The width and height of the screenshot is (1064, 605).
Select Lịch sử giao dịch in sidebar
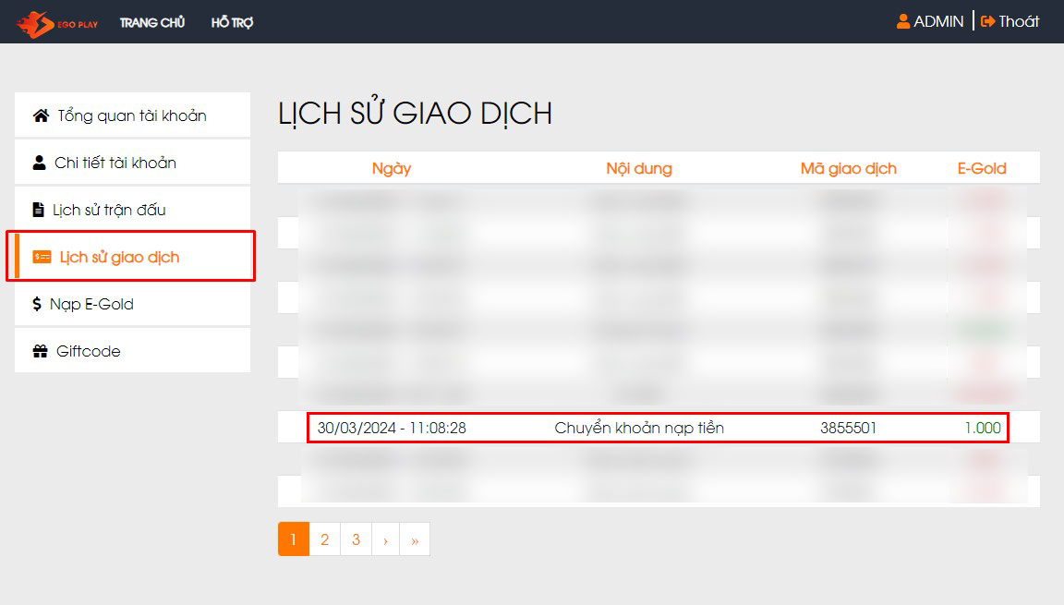coord(132,257)
